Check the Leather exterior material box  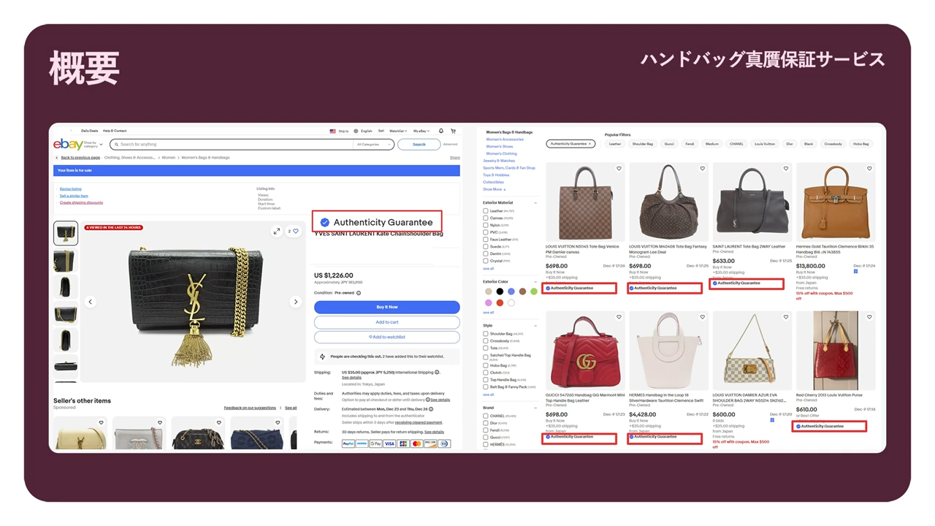[x=486, y=211]
